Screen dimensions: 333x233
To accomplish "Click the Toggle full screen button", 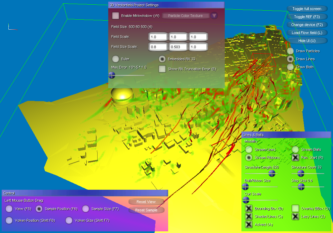I will click(x=307, y=9).
